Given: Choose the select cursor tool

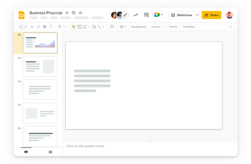Looking at the screenshot, I should point(74,27).
